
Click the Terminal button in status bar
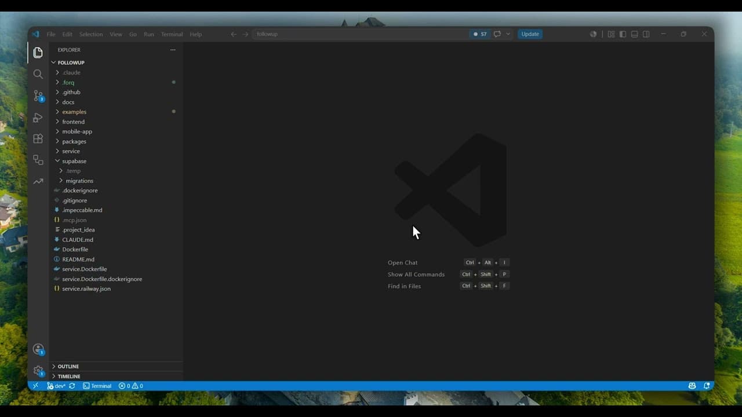point(97,386)
